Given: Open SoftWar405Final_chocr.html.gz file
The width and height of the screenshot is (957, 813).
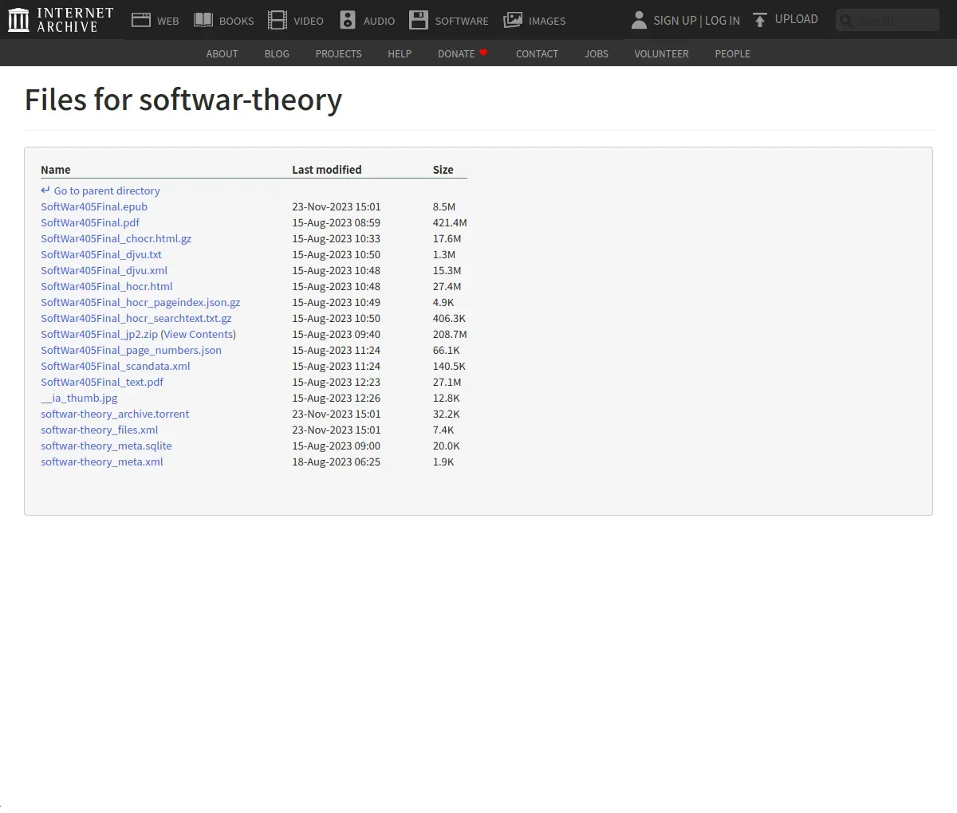Looking at the screenshot, I should pos(116,238).
